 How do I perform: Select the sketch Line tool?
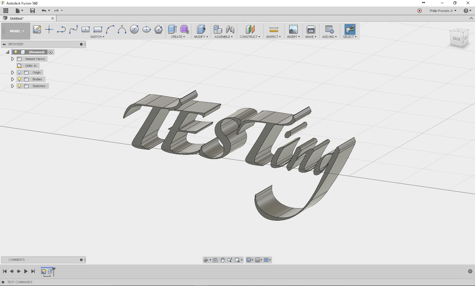pyautogui.click(x=61, y=29)
